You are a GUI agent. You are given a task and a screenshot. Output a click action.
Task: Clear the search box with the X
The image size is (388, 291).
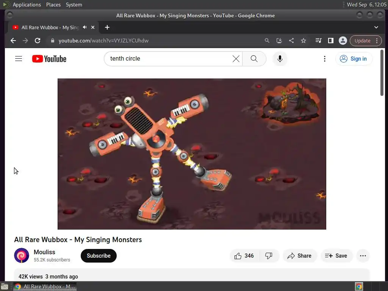[236, 59]
